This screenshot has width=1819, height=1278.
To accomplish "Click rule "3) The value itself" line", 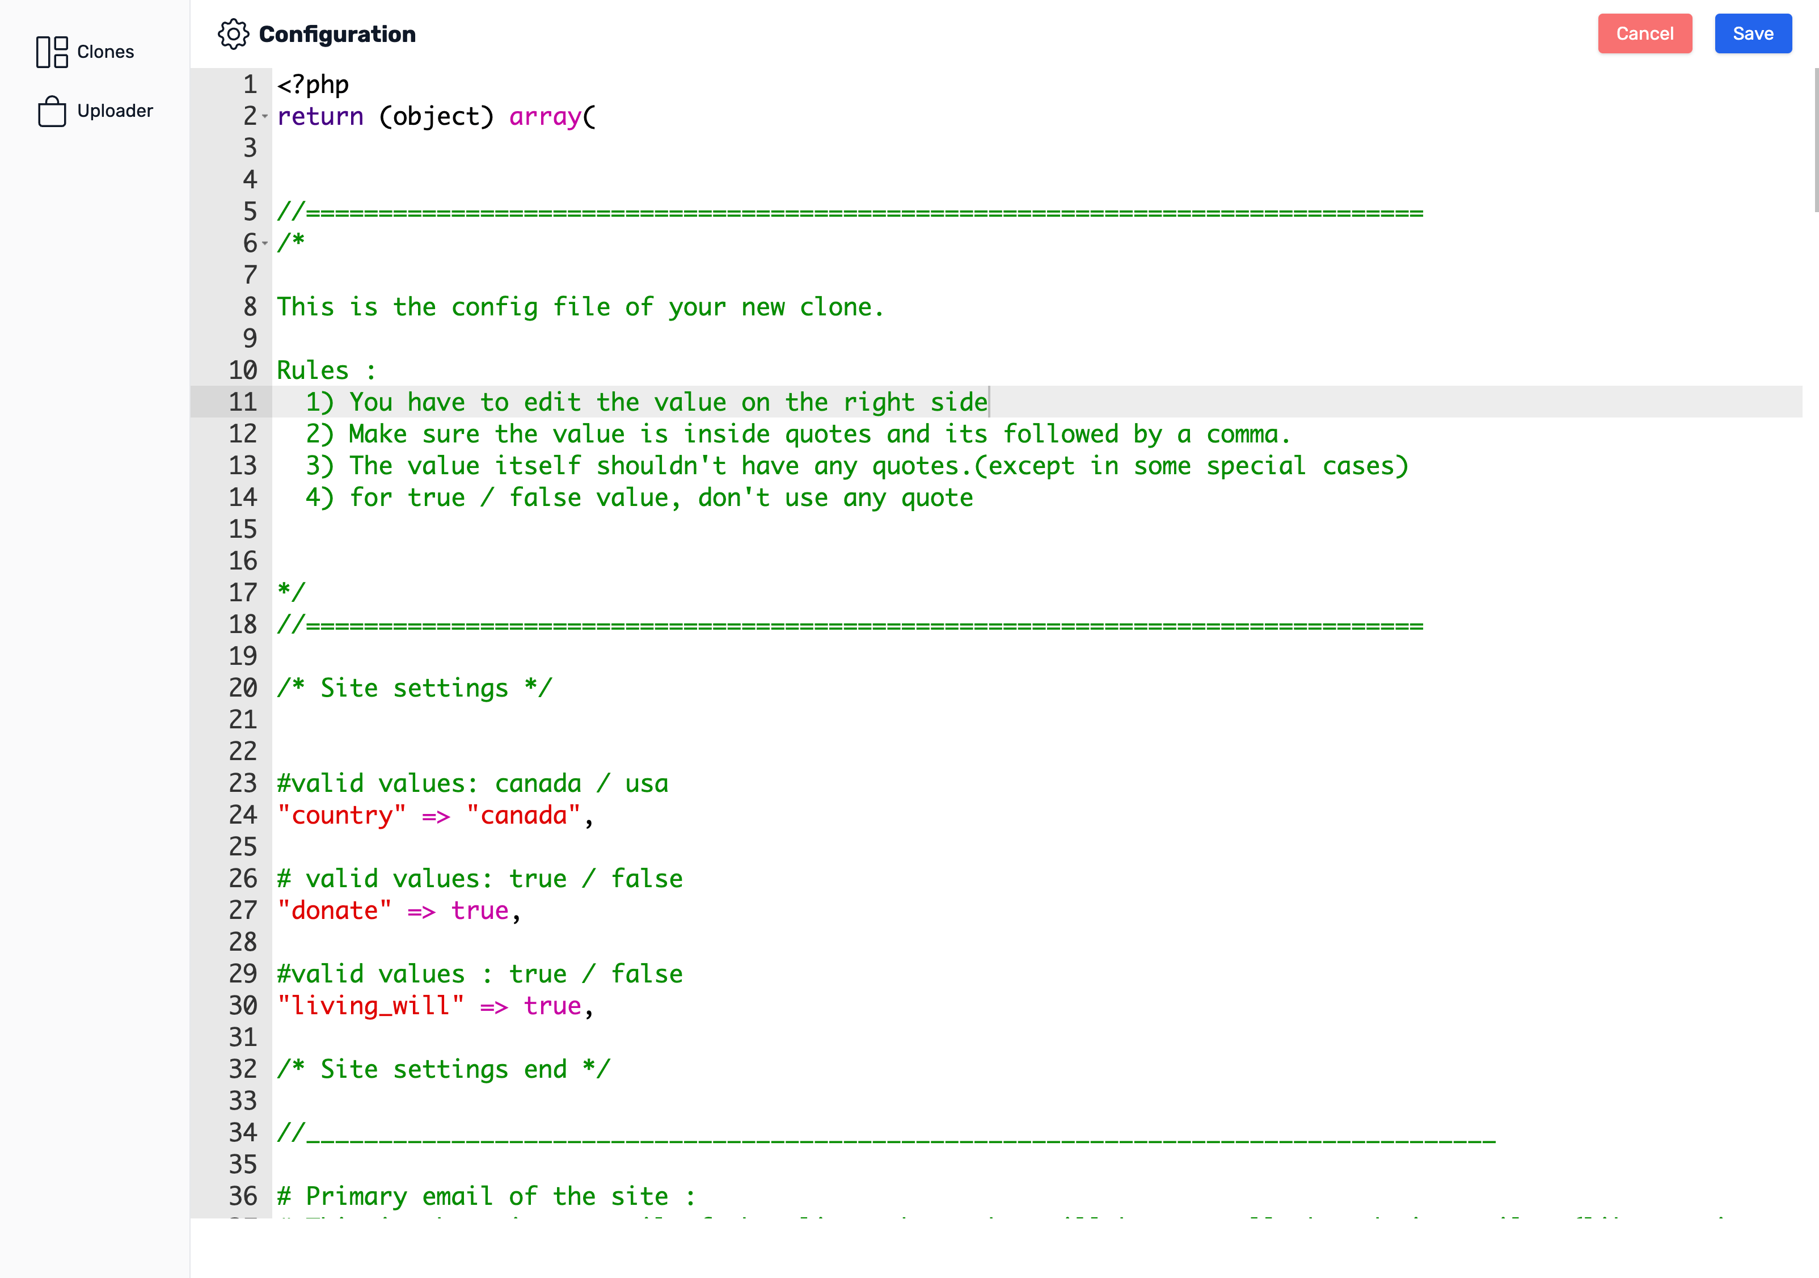I will point(857,465).
